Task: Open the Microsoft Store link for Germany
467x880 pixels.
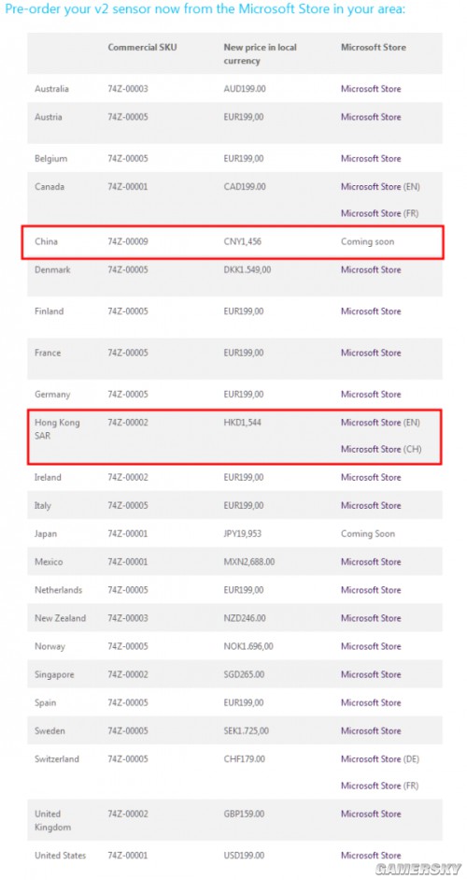Action: 371,394
